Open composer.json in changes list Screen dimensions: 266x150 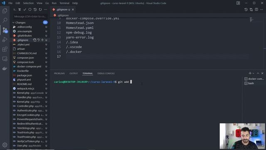click(x=25, y=57)
